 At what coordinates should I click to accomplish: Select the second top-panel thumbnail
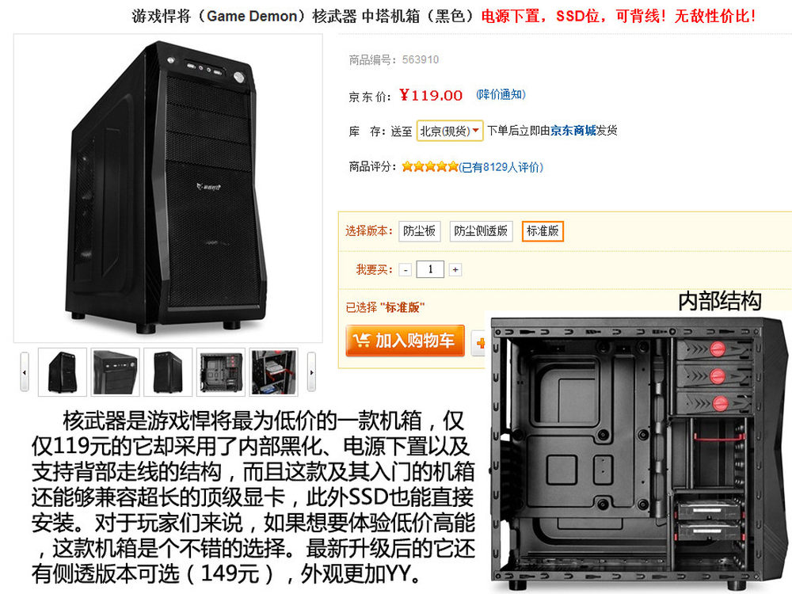pos(115,372)
